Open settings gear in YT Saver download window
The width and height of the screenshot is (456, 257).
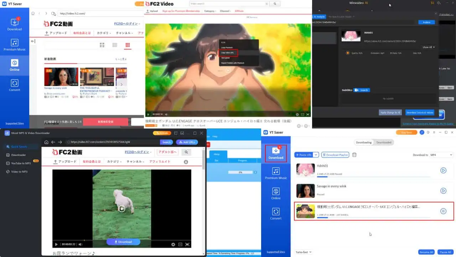[428, 132]
